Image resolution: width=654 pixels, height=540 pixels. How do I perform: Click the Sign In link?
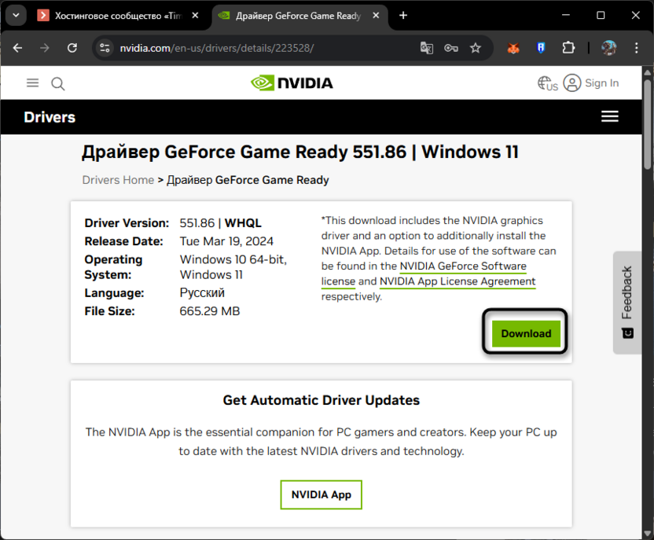click(x=602, y=83)
